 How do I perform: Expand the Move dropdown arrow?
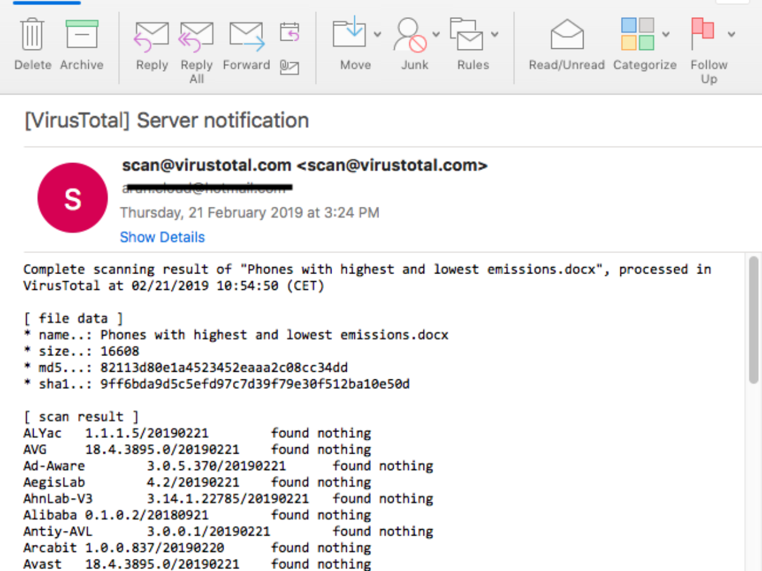click(377, 34)
